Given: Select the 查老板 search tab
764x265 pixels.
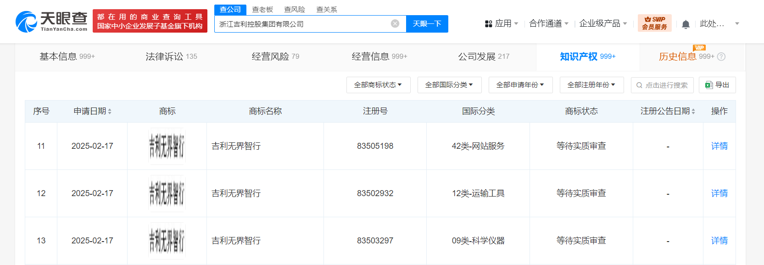Looking at the screenshot, I should tap(262, 10).
